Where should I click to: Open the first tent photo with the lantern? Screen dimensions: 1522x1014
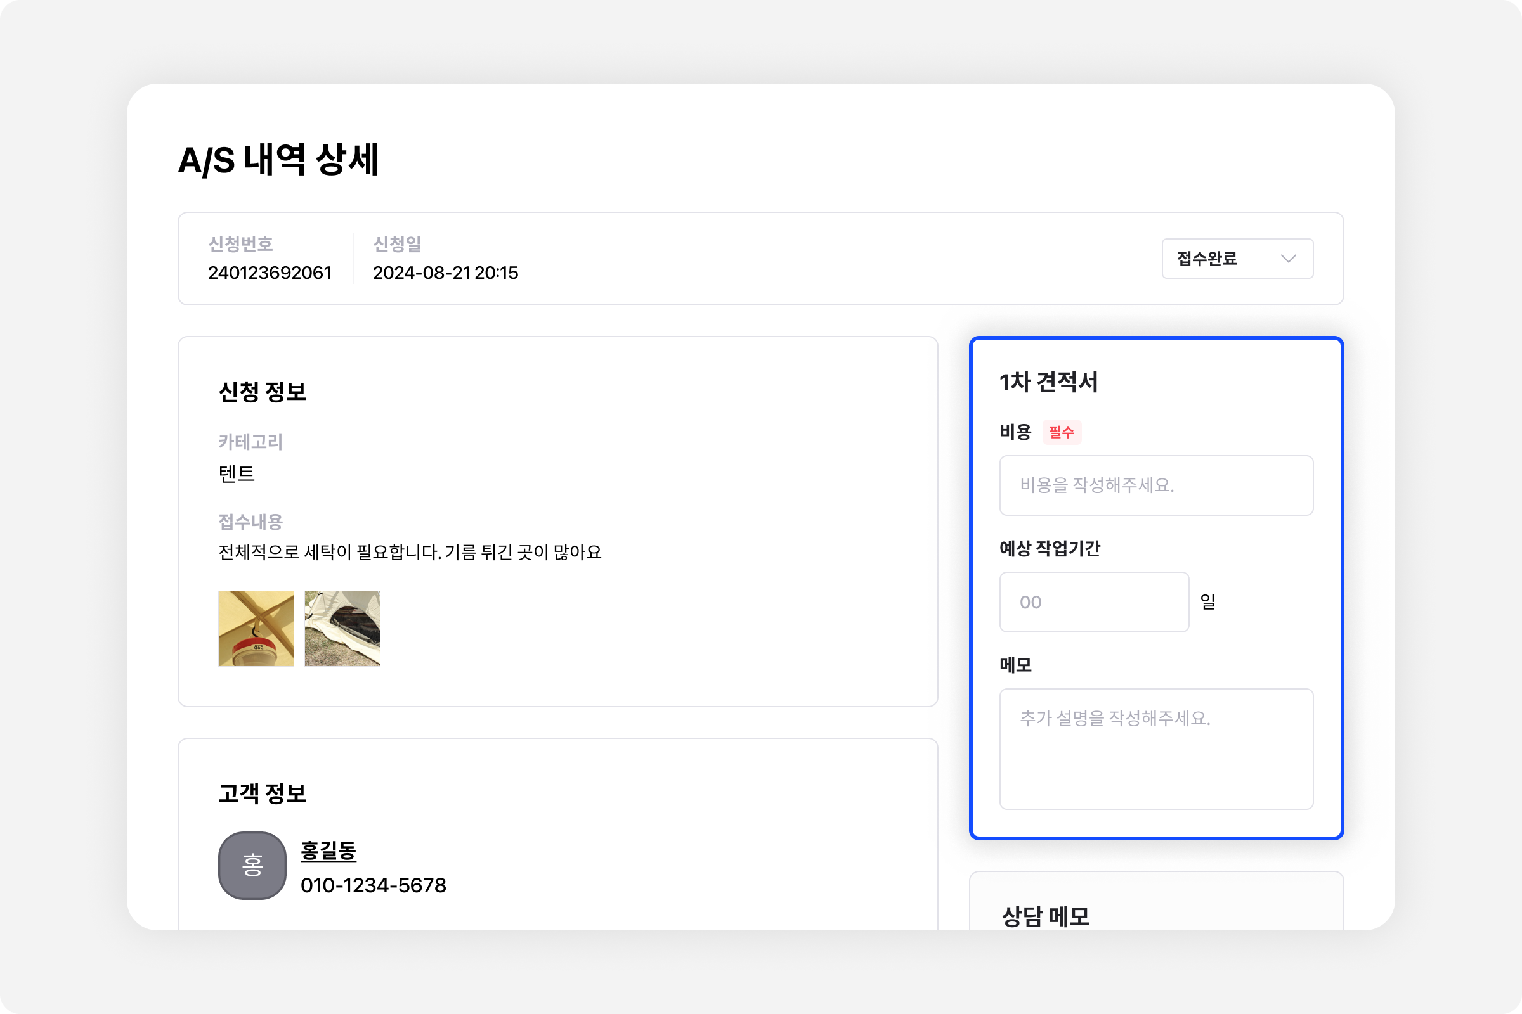click(256, 628)
